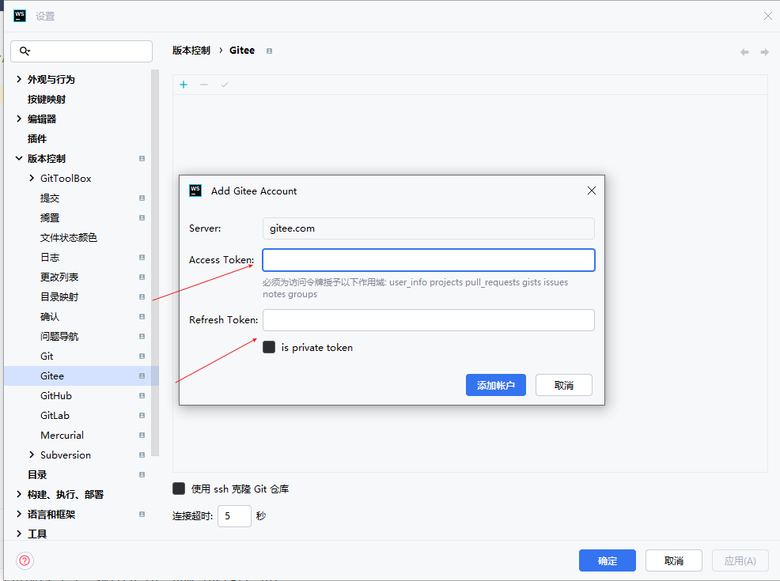780x581 pixels.
Task: Click the settings search box
Action: point(81,51)
